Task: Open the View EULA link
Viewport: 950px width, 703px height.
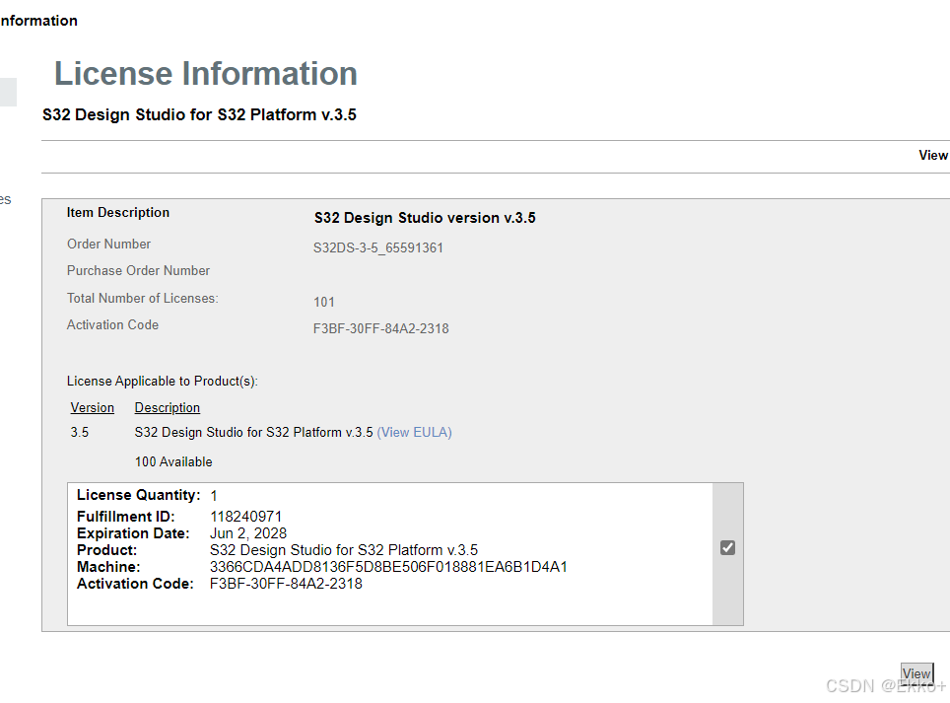Action: (415, 432)
